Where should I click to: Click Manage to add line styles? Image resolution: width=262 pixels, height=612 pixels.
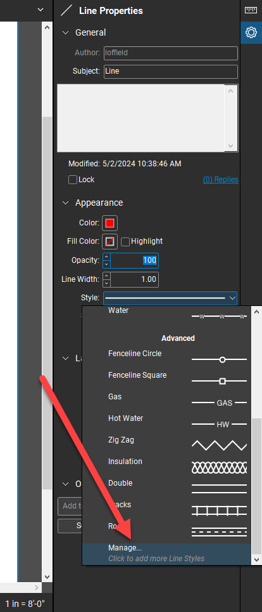167,553
